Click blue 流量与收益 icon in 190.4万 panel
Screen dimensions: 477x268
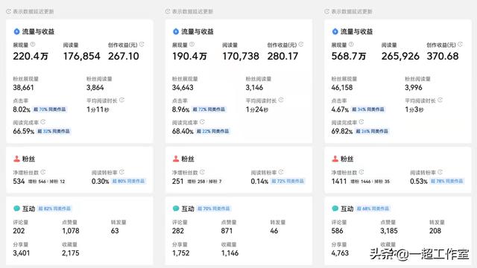[x=176, y=31]
